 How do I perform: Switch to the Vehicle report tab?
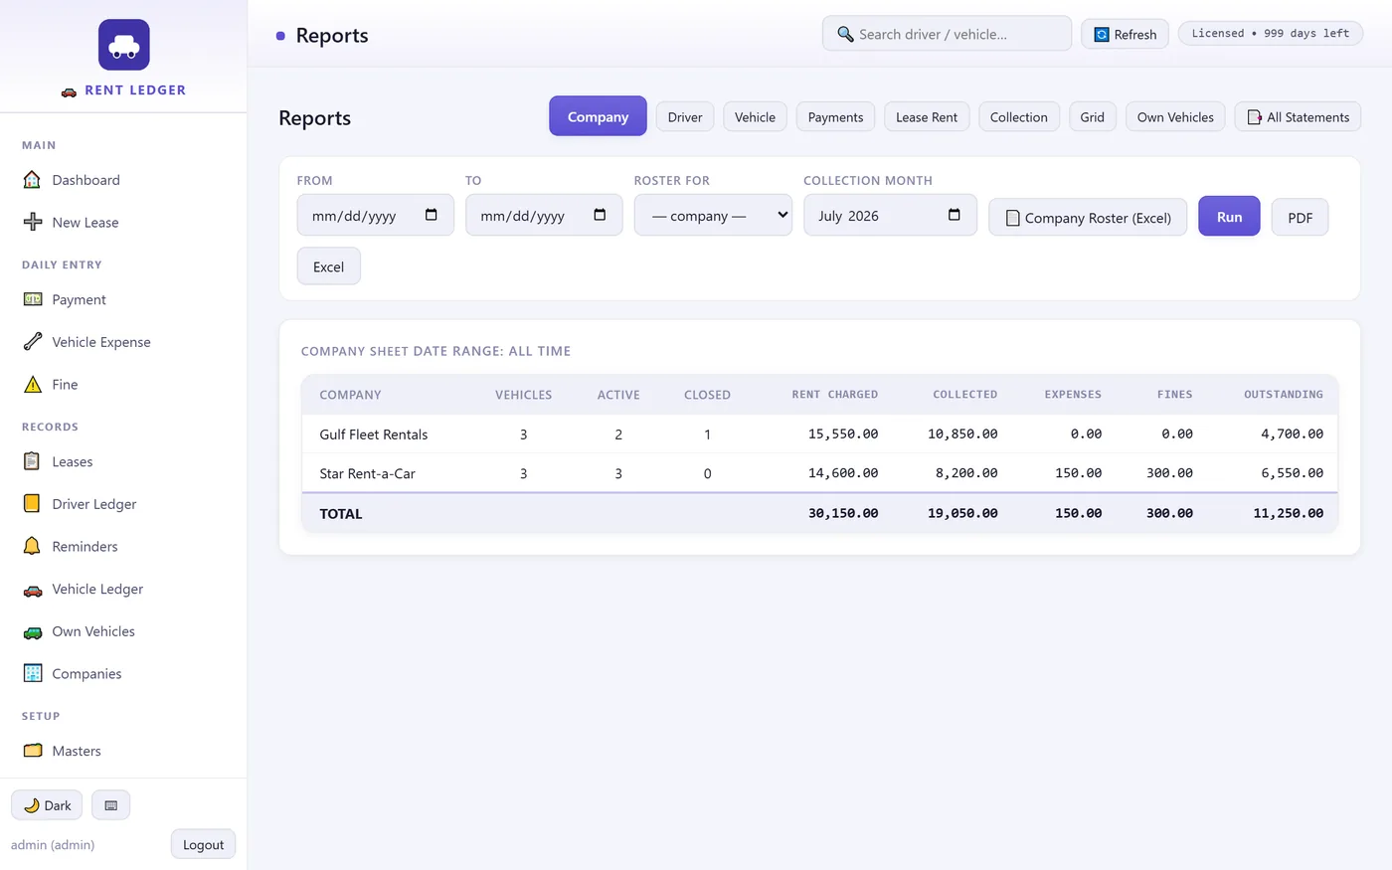(x=755, y=117)
